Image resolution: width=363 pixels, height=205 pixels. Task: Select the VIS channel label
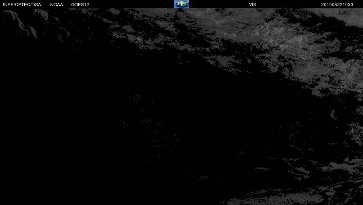coord(252,5)
